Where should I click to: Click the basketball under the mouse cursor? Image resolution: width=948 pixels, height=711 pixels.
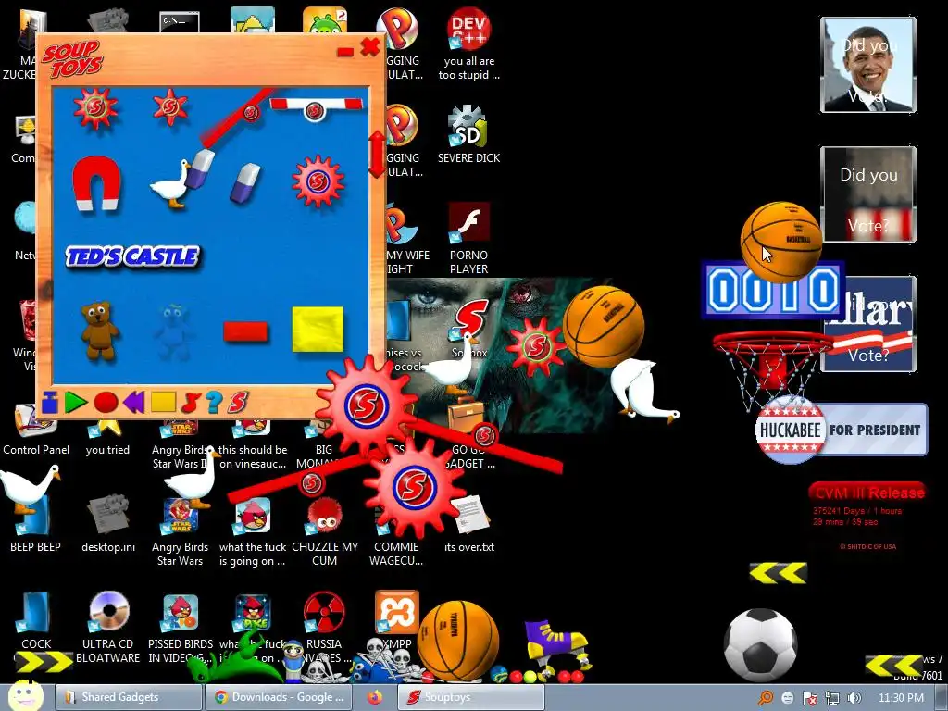pos(781,242)
